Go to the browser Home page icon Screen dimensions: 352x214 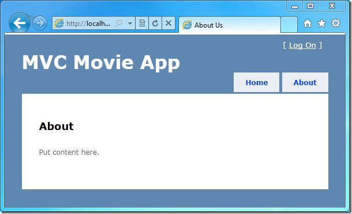pyautogui.click(x=308, y=23)
